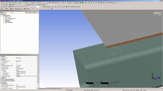Viewport: 163px width, 91px height.
Task: Click the Solve button
Action: (26, 3)
